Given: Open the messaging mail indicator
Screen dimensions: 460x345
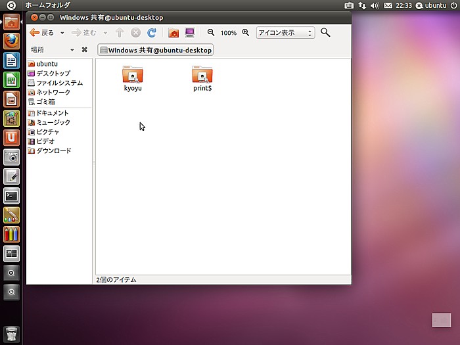Looking at the screenshot, I should (x=388, y=5).
